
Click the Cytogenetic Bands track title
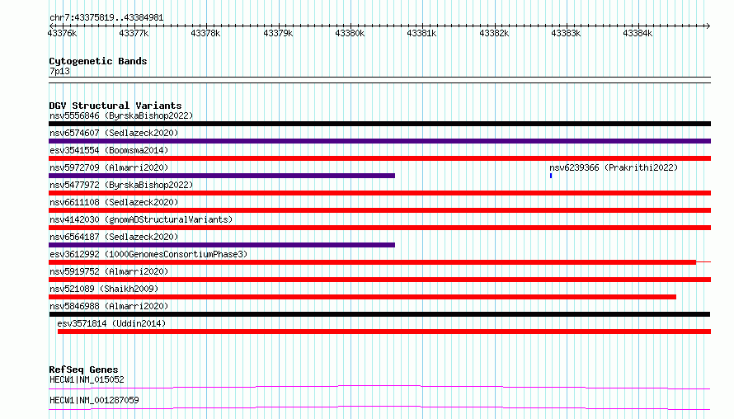[x=98, y=61]
